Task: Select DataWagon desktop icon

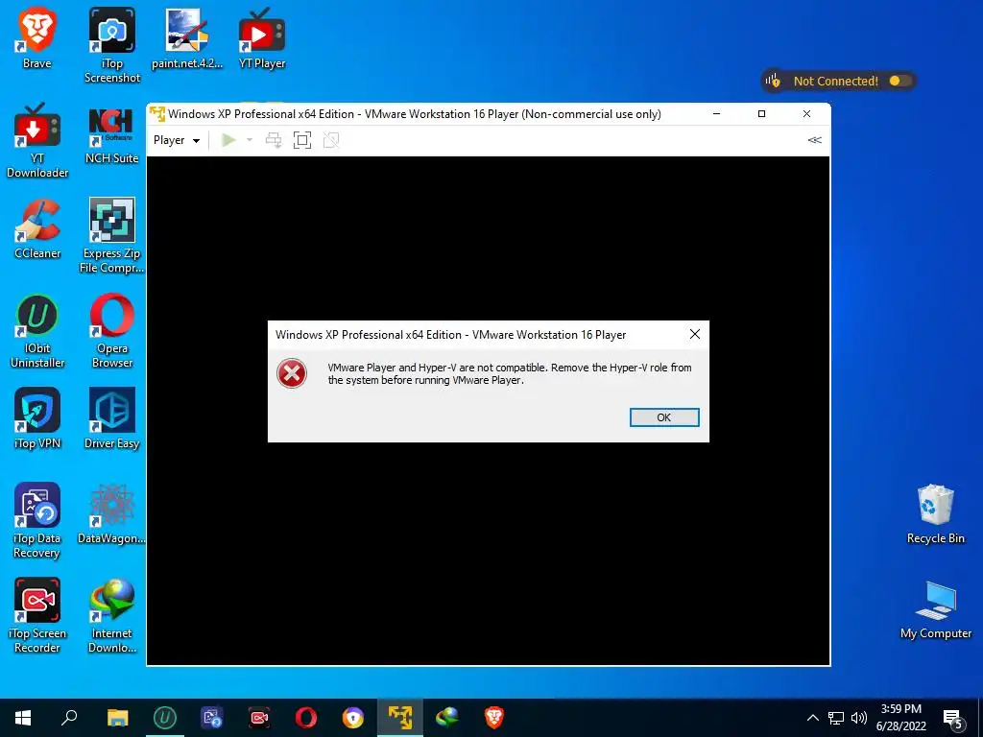Action: click(111, 513)
